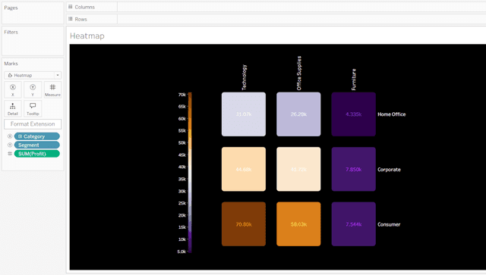Select the SUM(Profit) measure pill
Image resolution: width=486 pixels, height=275 pixels.
click(37, 154)
